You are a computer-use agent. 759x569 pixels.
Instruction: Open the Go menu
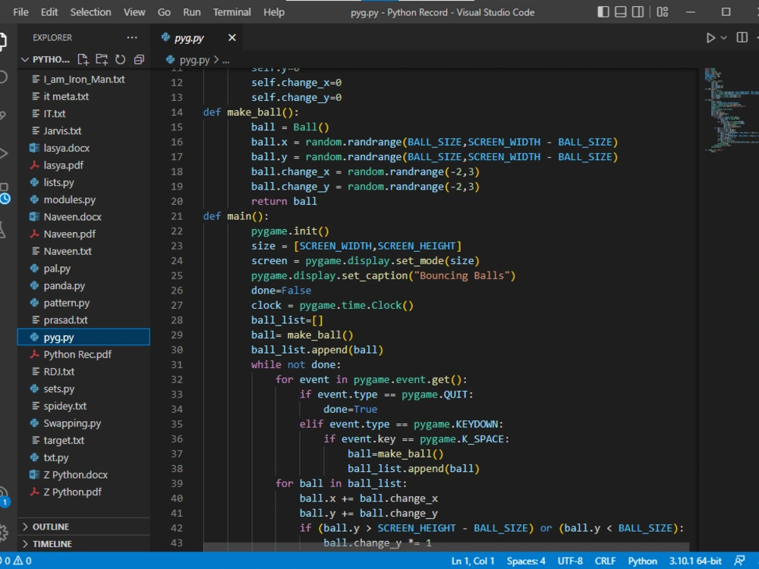point(164,12)
